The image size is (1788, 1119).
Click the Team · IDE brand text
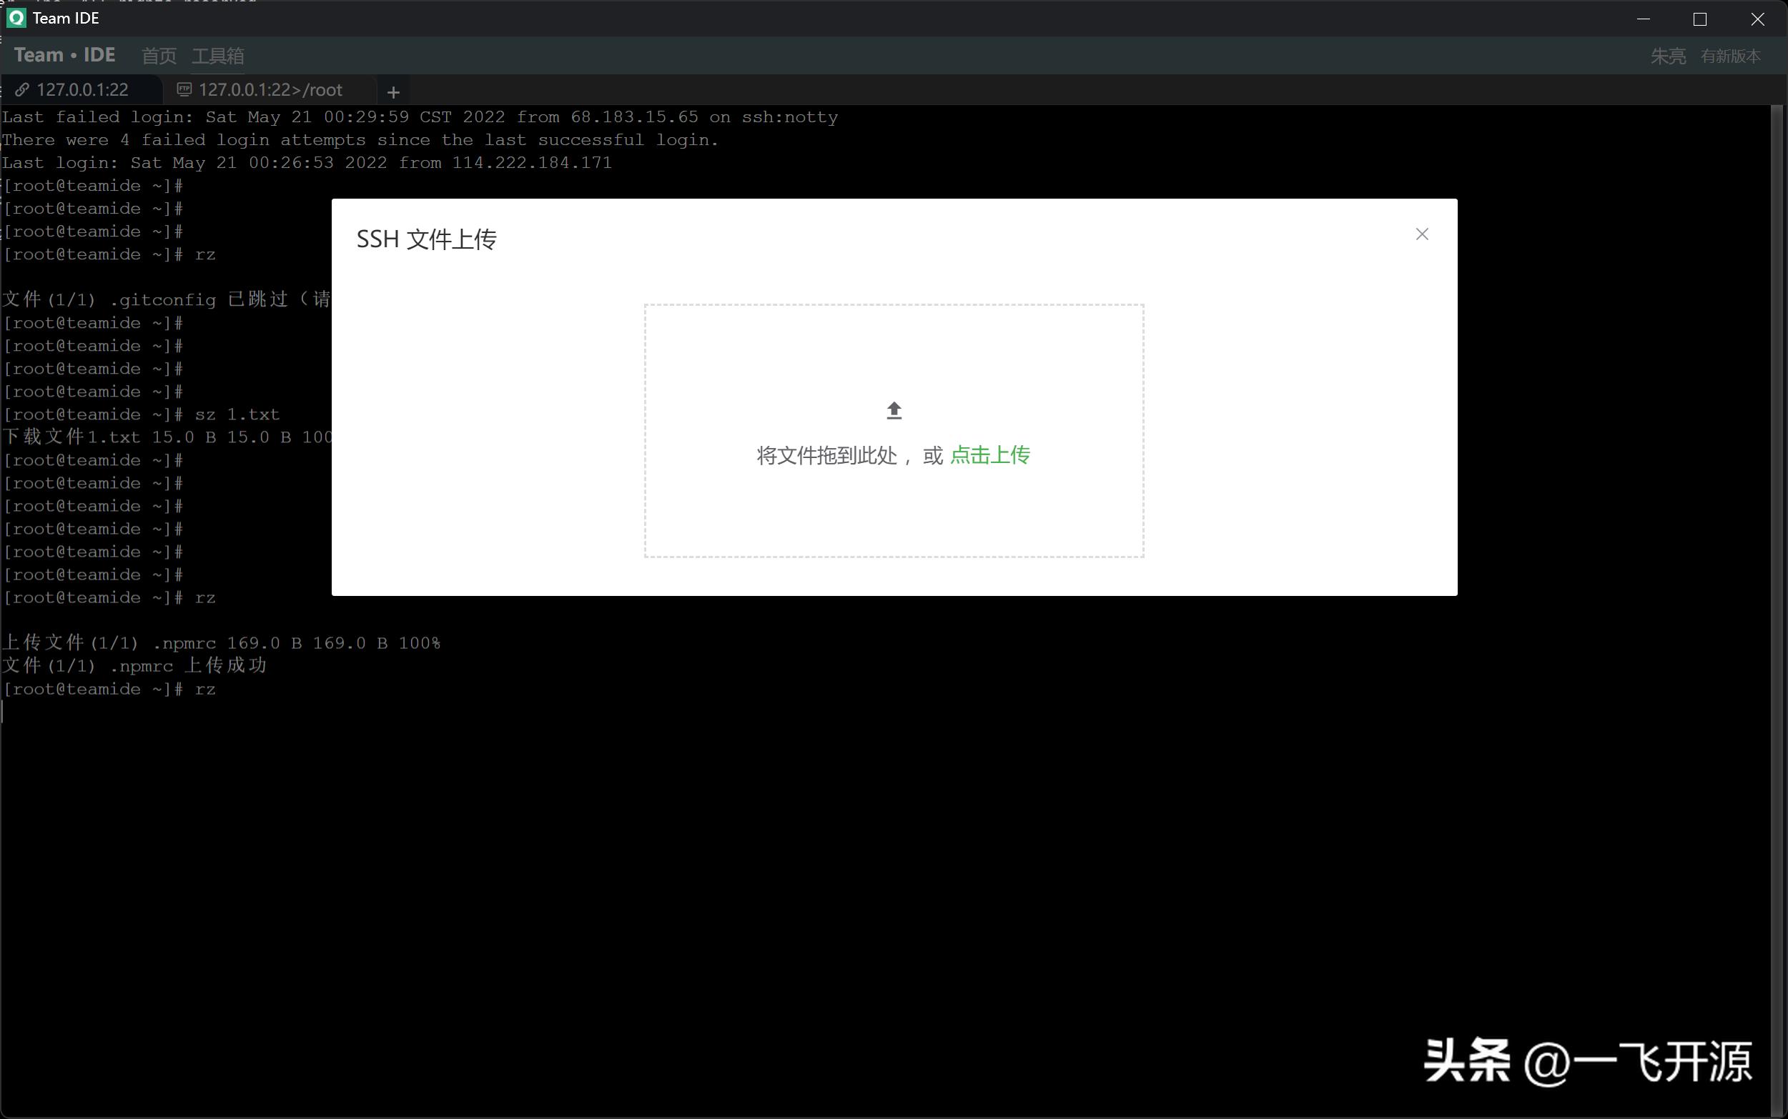[64, 54]
